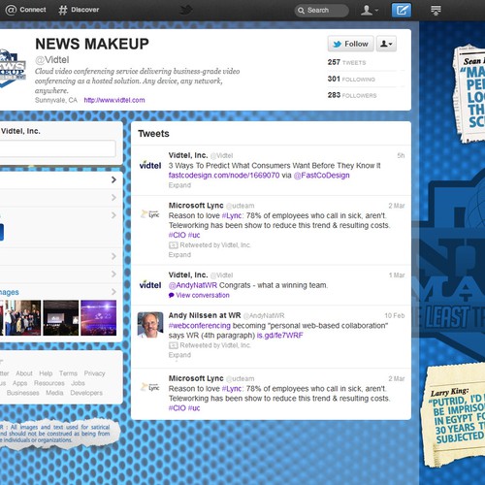The image size is (485, 485).
Task: Open the fastcodesign.com/node/1669070 link
Action: coord(224,176)
